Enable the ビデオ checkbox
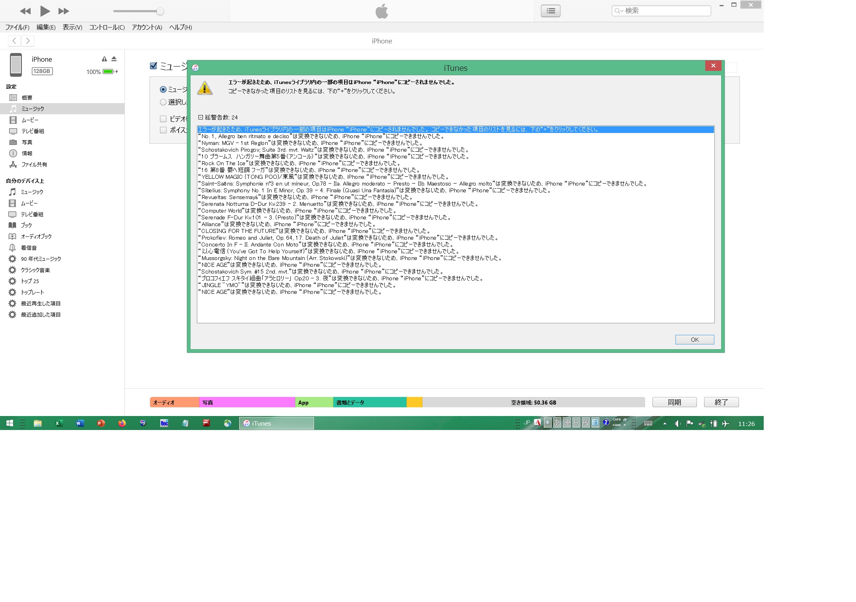Image resolution: width=856 pixels, height=602 pixels. 163,119
